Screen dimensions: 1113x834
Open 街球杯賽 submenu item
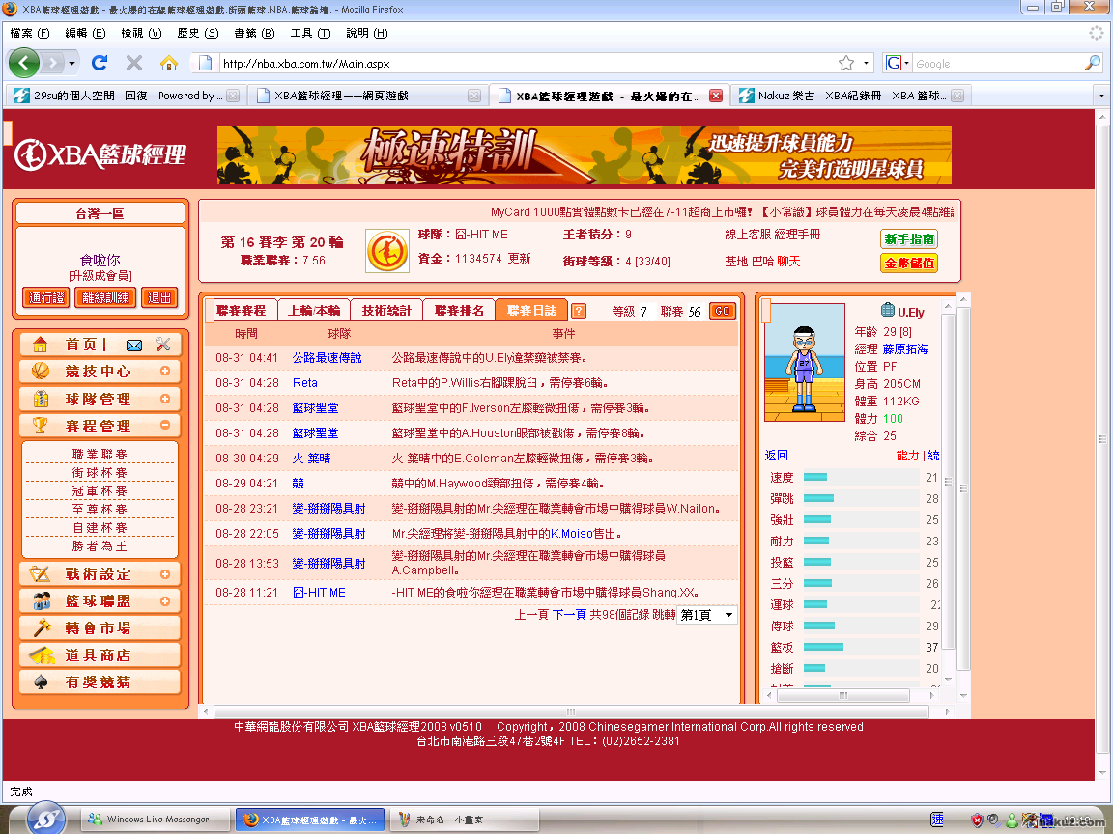click(100, 472)
